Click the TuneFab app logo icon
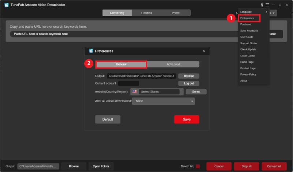293x172 pixels. 7,5
